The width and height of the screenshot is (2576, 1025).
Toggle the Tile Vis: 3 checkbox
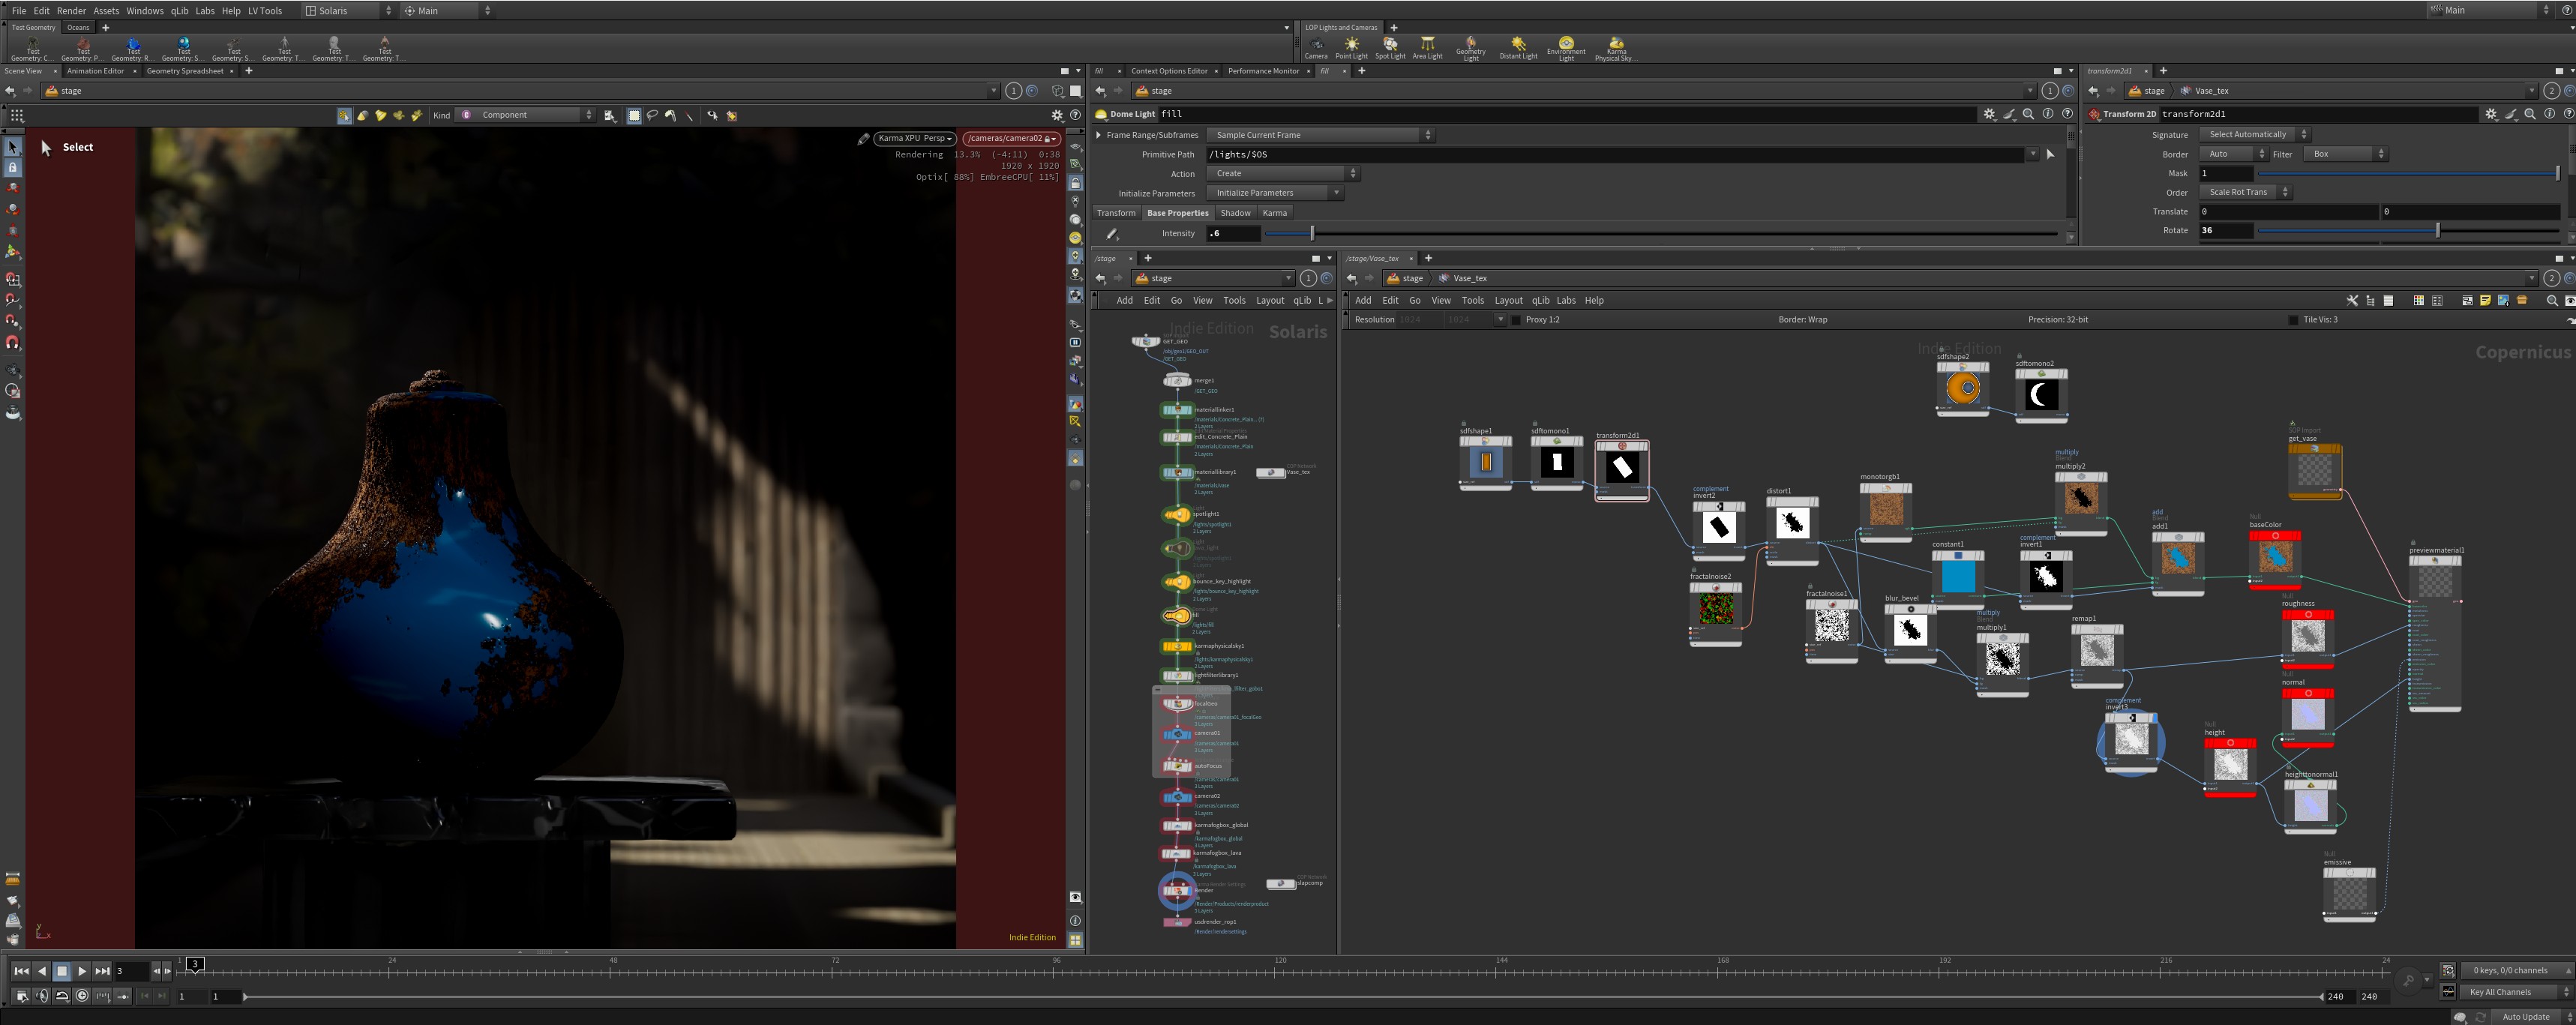(x=2293, y=320)
